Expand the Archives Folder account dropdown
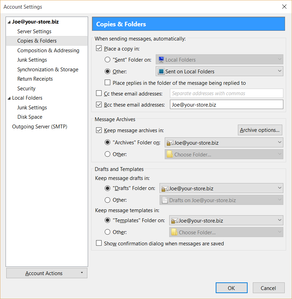The image size is (292, 299). [224, 143]
